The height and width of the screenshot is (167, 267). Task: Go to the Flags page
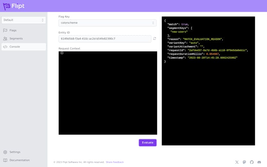13,30
